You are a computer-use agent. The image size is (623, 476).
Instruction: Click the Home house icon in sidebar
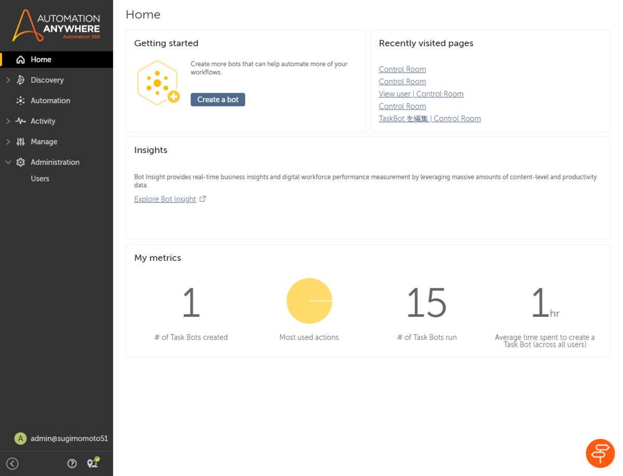point(21,60)
